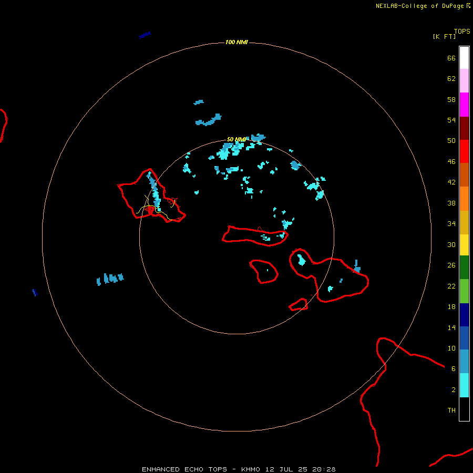
Task: Click the legend value 54
Action: point(451,120)
